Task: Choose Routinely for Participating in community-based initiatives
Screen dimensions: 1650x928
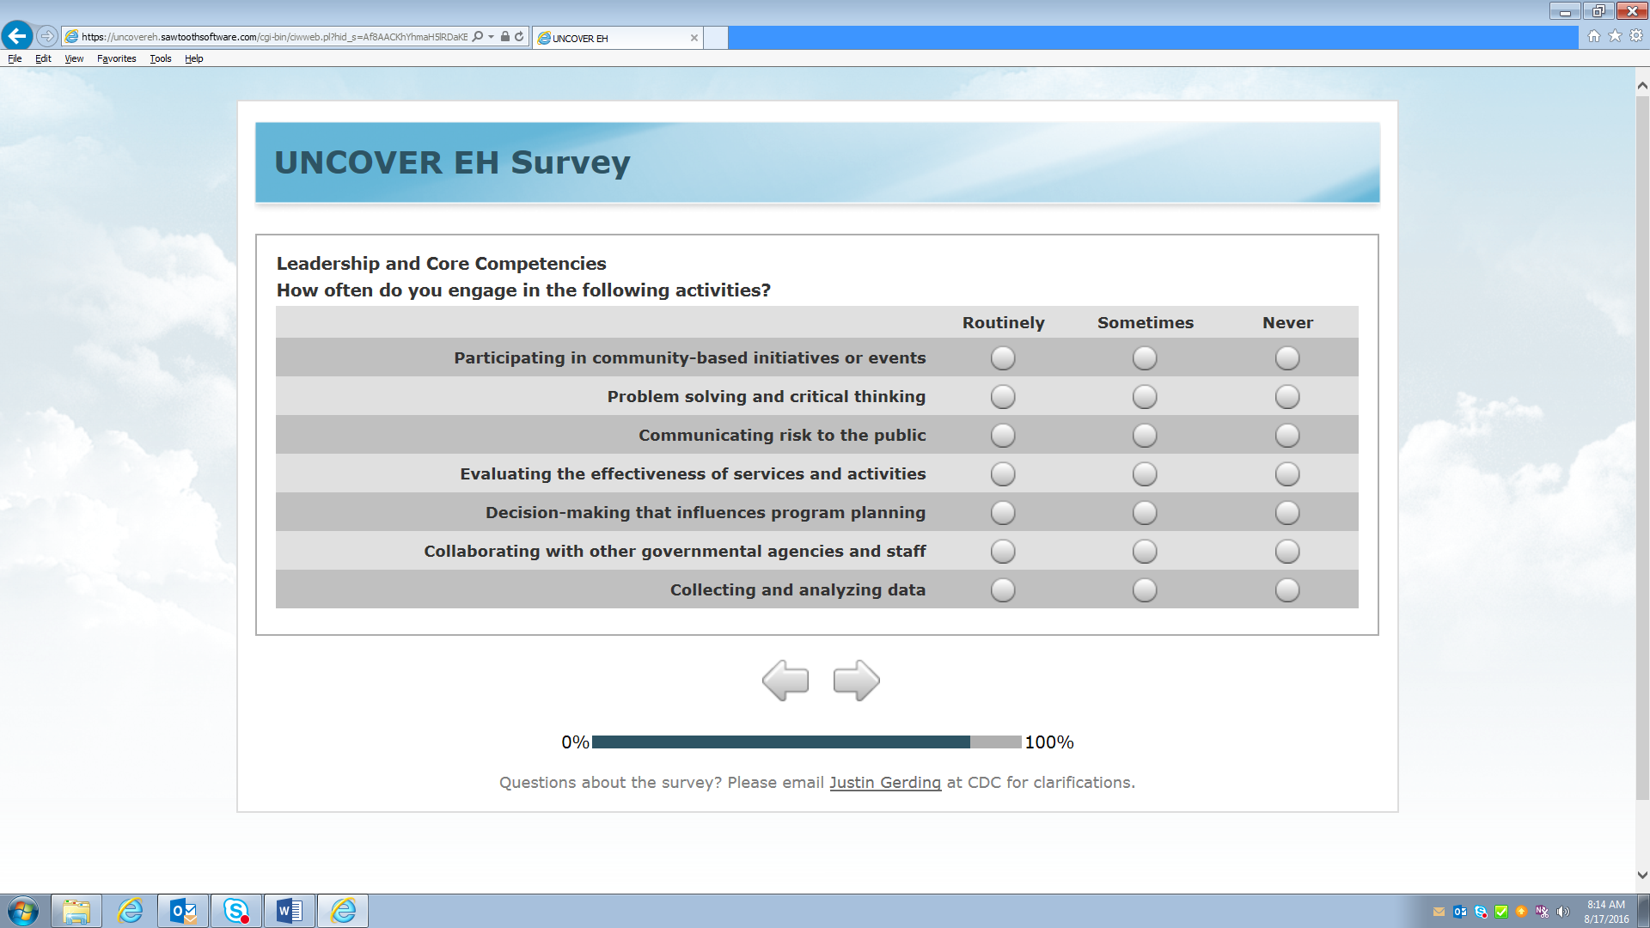Action: click(x=1003, y=358)
